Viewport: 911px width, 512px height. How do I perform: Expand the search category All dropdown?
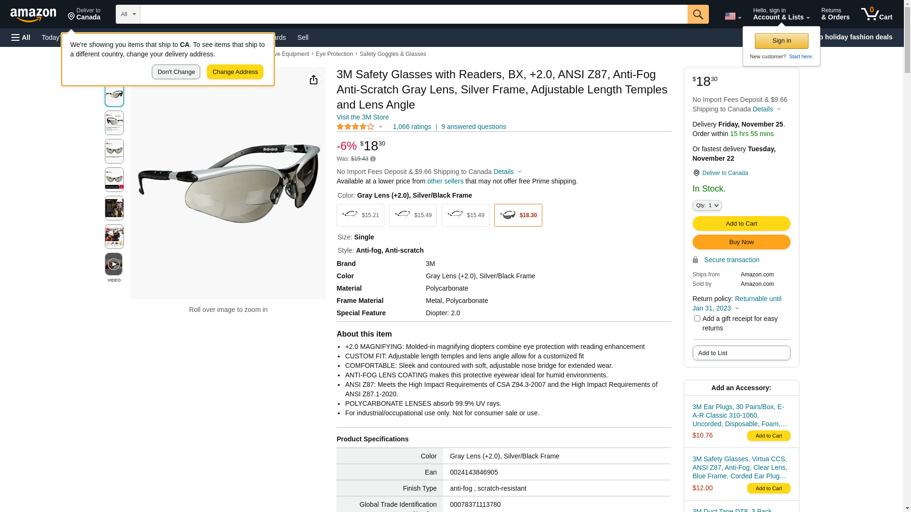[x=128, y=14]
